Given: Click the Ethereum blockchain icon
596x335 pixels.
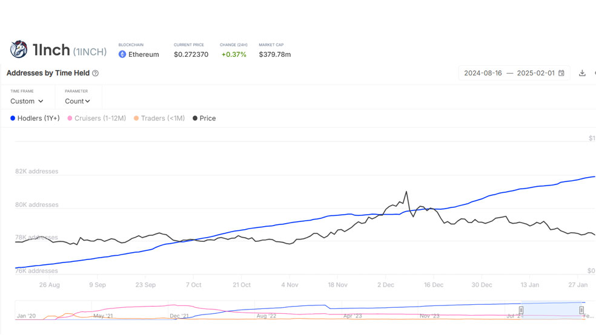Looking at the screenshot, I should pyautogui.click(x=122, y=54).
